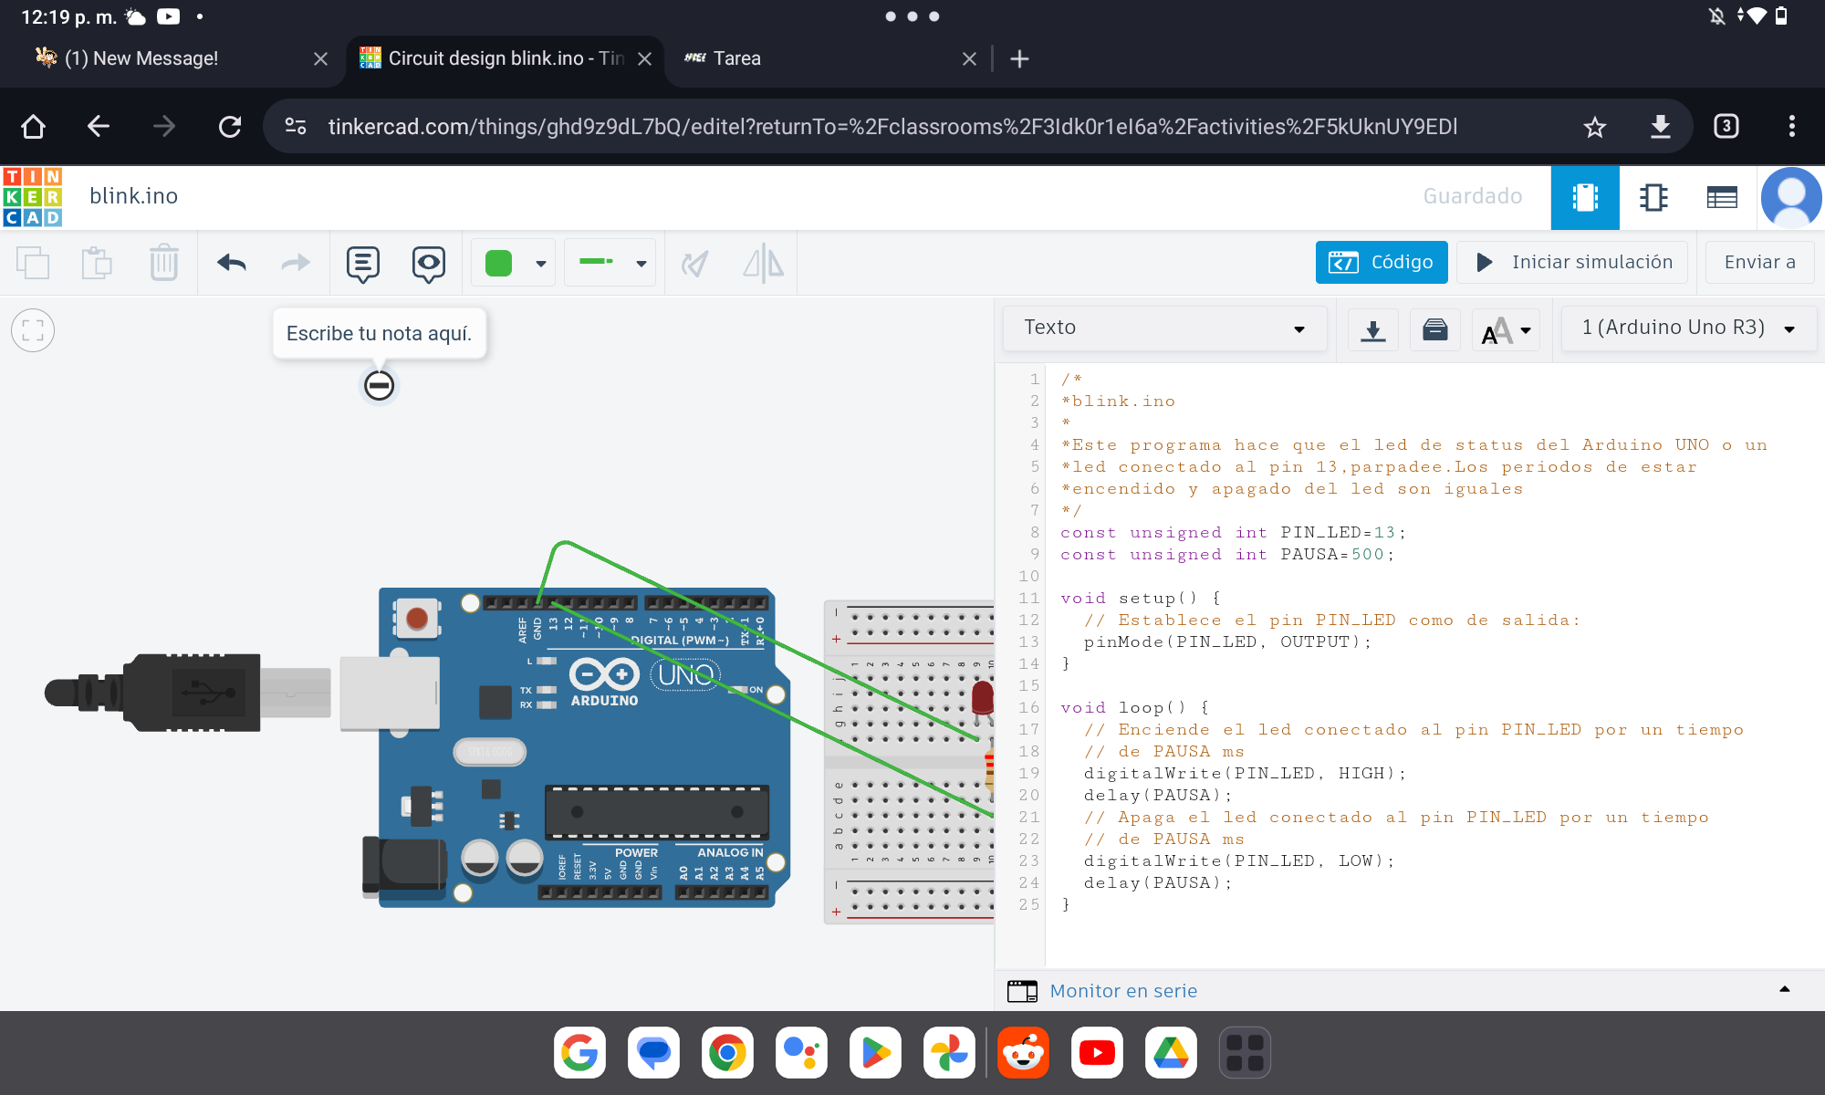The width and height of the screenshot is (1825, 1095).
Task: Expand the wire color dropdown arrow
Action: click(541, 264)
